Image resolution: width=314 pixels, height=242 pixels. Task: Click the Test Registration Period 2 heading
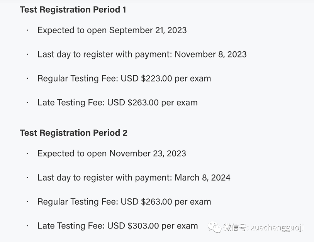point(73,133)
